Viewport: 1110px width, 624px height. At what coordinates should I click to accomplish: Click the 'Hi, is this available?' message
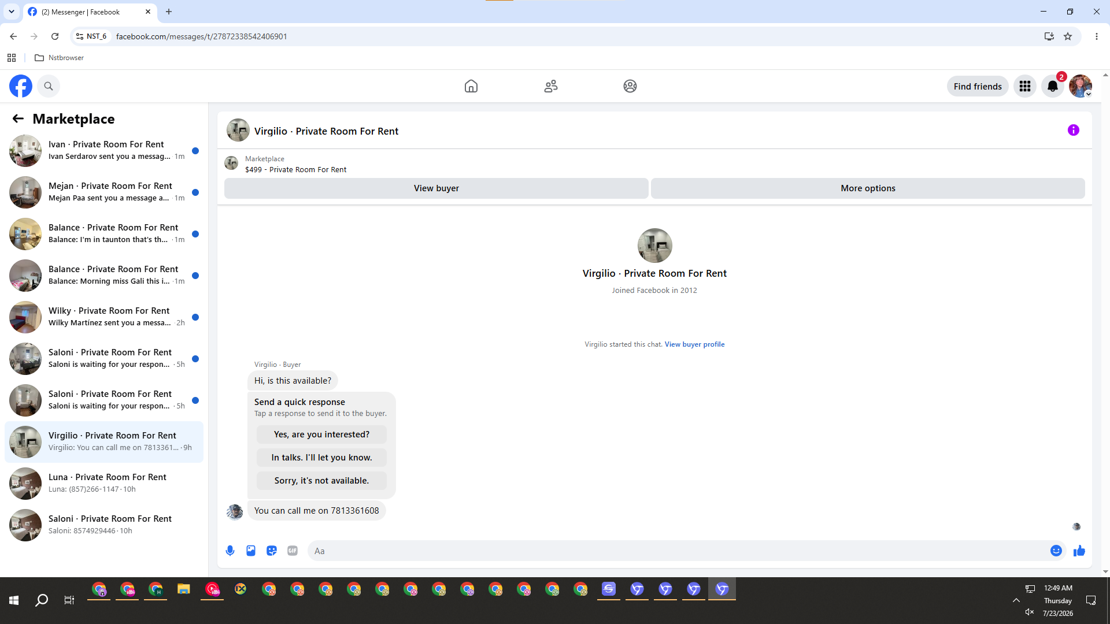pyautogui.click(x=293, y=381)
